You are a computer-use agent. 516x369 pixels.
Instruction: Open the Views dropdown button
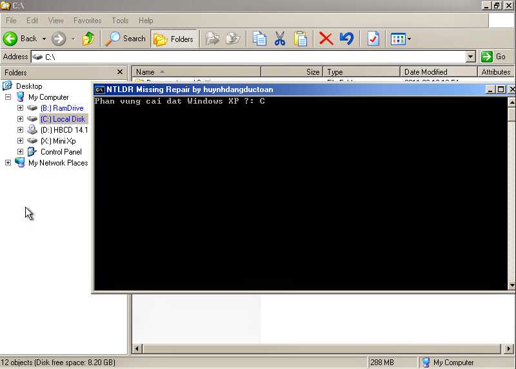coord(401,39)
